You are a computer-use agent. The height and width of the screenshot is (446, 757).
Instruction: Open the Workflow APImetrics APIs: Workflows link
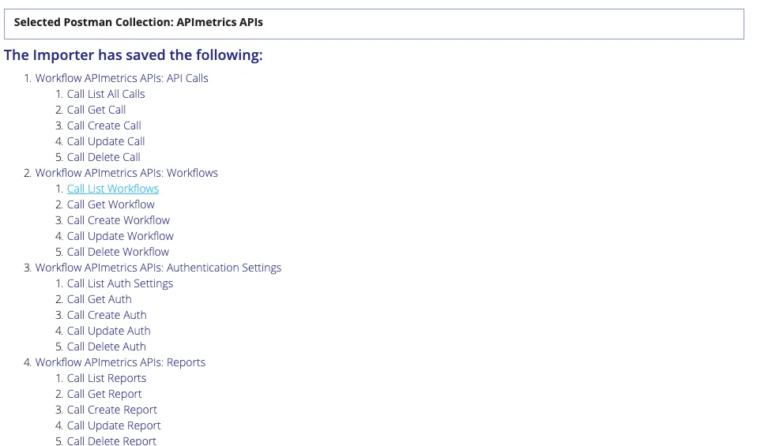[x=126, y=173]
